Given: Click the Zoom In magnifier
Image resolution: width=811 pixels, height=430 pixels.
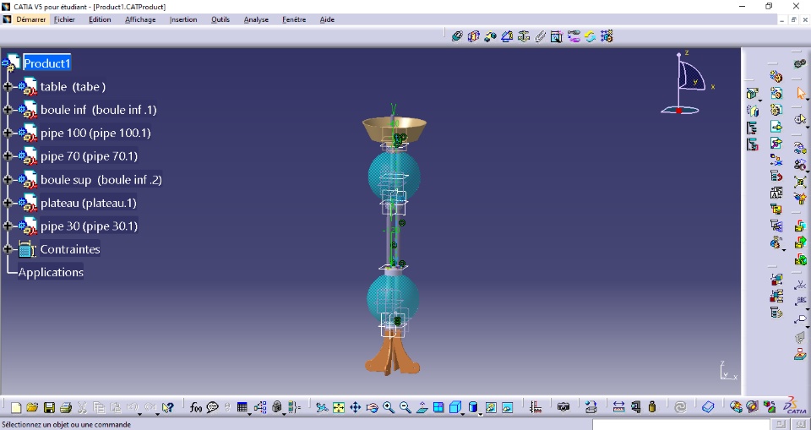Looking at the screenshot, I should coord(389,408).
